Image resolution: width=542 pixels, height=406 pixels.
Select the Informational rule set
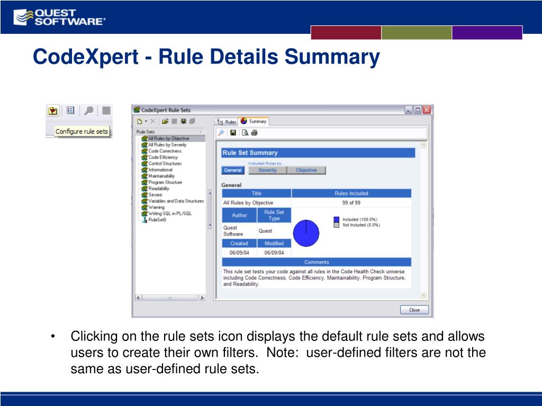click(160, 170)
